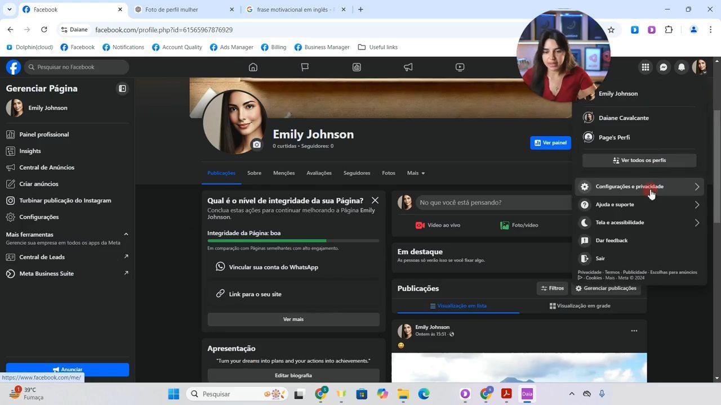The image size is (721, 405).
Task: Open Windows Start menu
Action: click(x=173, y=394)
